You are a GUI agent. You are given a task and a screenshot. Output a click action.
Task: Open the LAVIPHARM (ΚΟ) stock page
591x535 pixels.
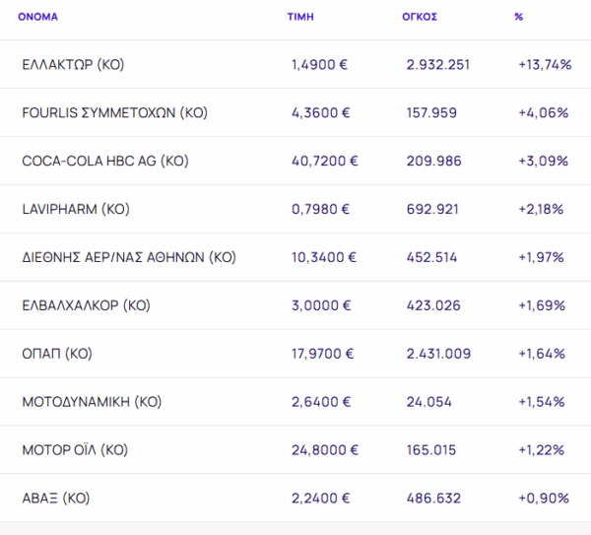(76, 209)
